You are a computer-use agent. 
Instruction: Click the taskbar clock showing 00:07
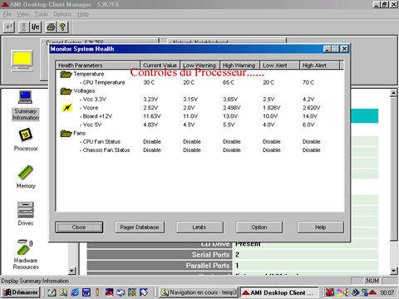click(387, 292)
